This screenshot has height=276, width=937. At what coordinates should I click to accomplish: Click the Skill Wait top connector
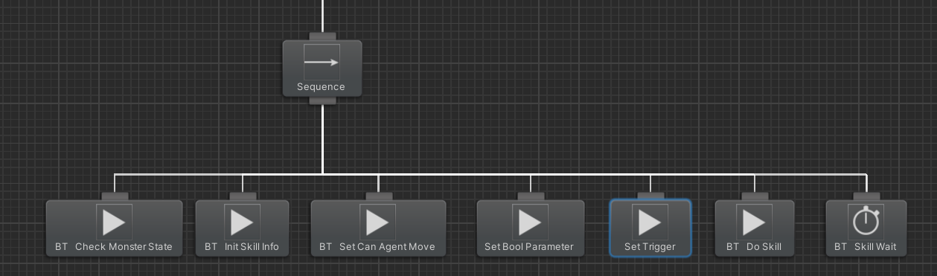pos(867,196)
